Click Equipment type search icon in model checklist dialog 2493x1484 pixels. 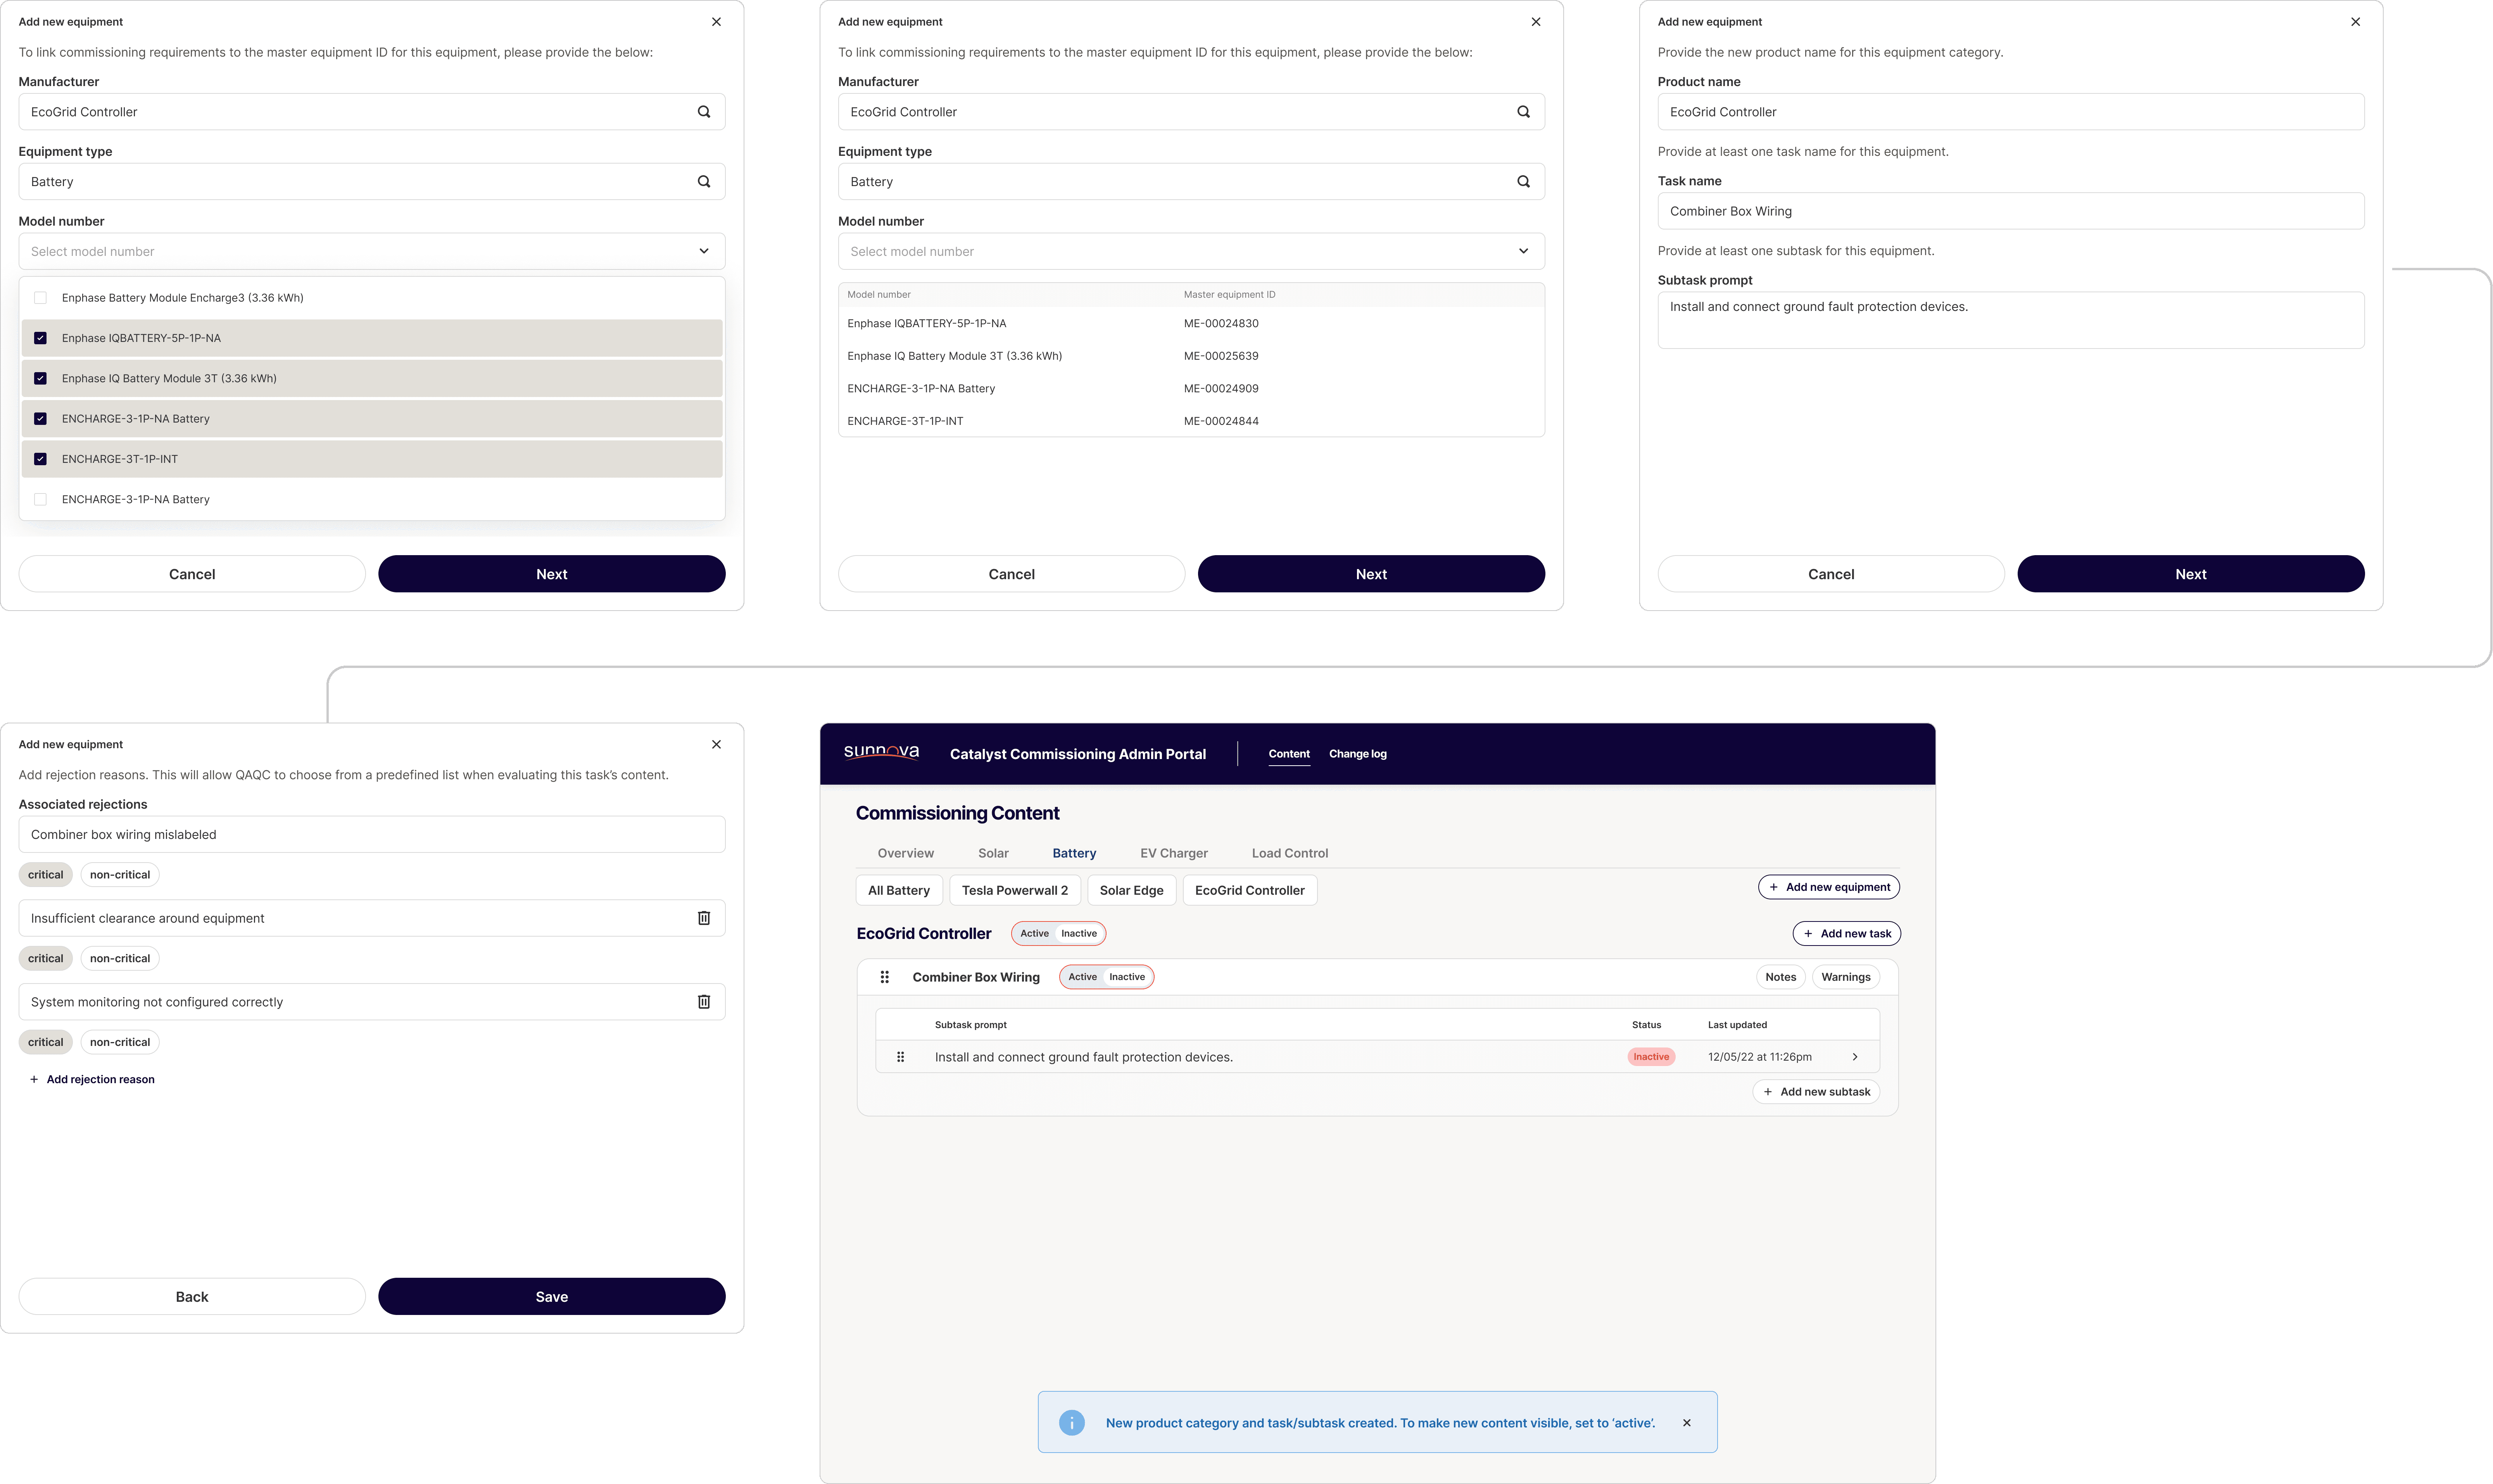[x=704, y=182]
